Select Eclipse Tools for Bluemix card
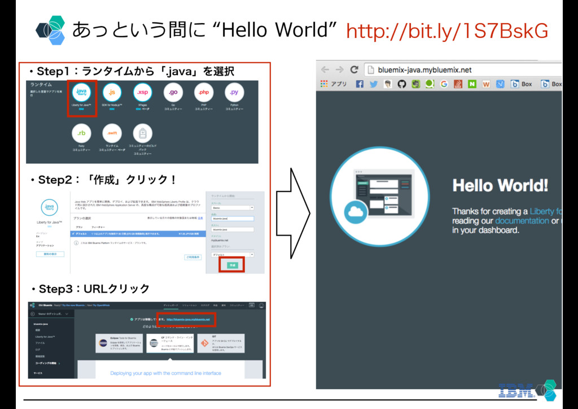 click(119, 343)
